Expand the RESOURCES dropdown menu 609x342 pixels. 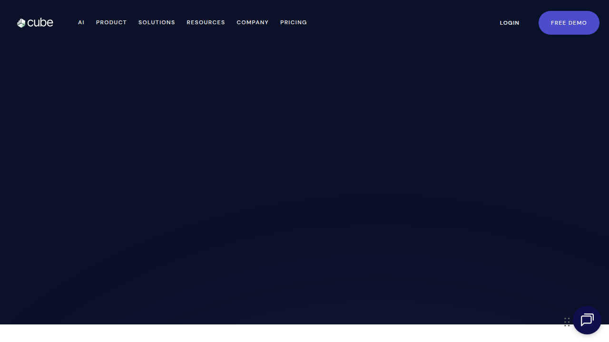coord(206,22)
